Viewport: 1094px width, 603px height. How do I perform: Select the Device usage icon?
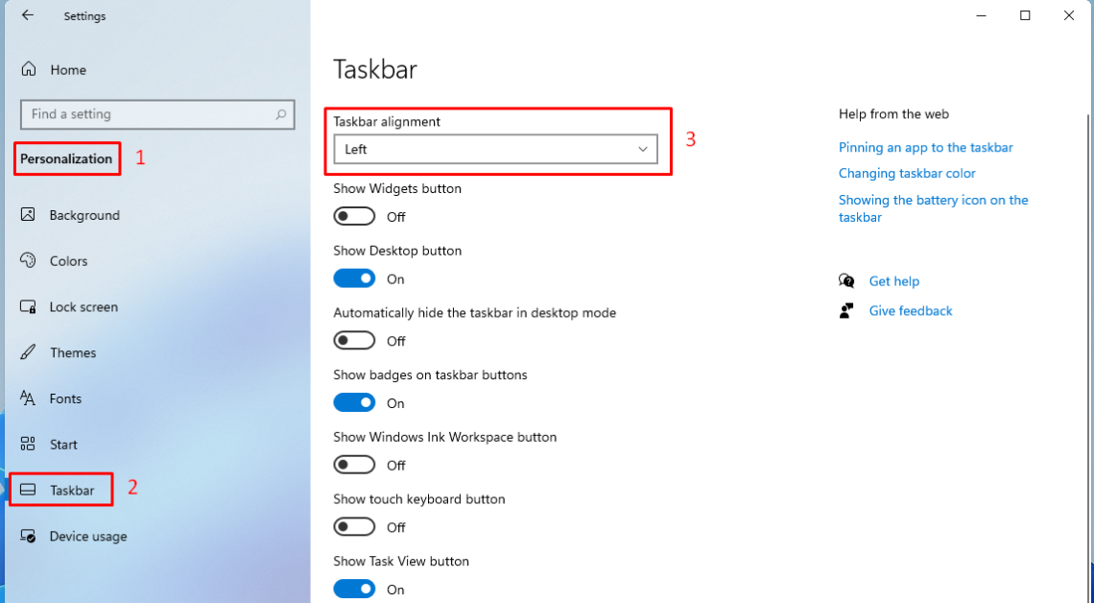coord(28,536)
